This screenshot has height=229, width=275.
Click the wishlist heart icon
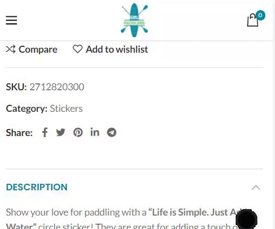tap(78, 49)
